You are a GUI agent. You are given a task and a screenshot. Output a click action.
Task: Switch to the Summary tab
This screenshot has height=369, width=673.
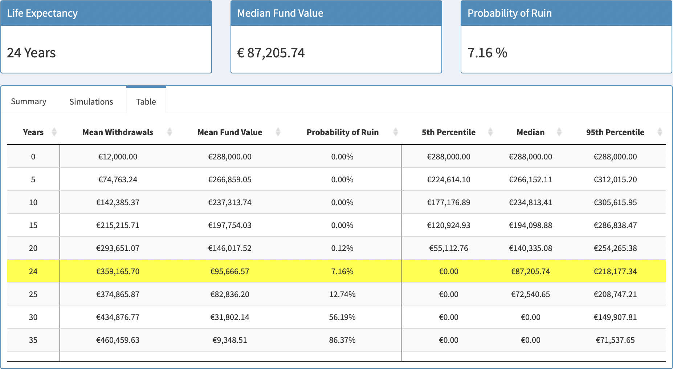(x=29, y=102)
